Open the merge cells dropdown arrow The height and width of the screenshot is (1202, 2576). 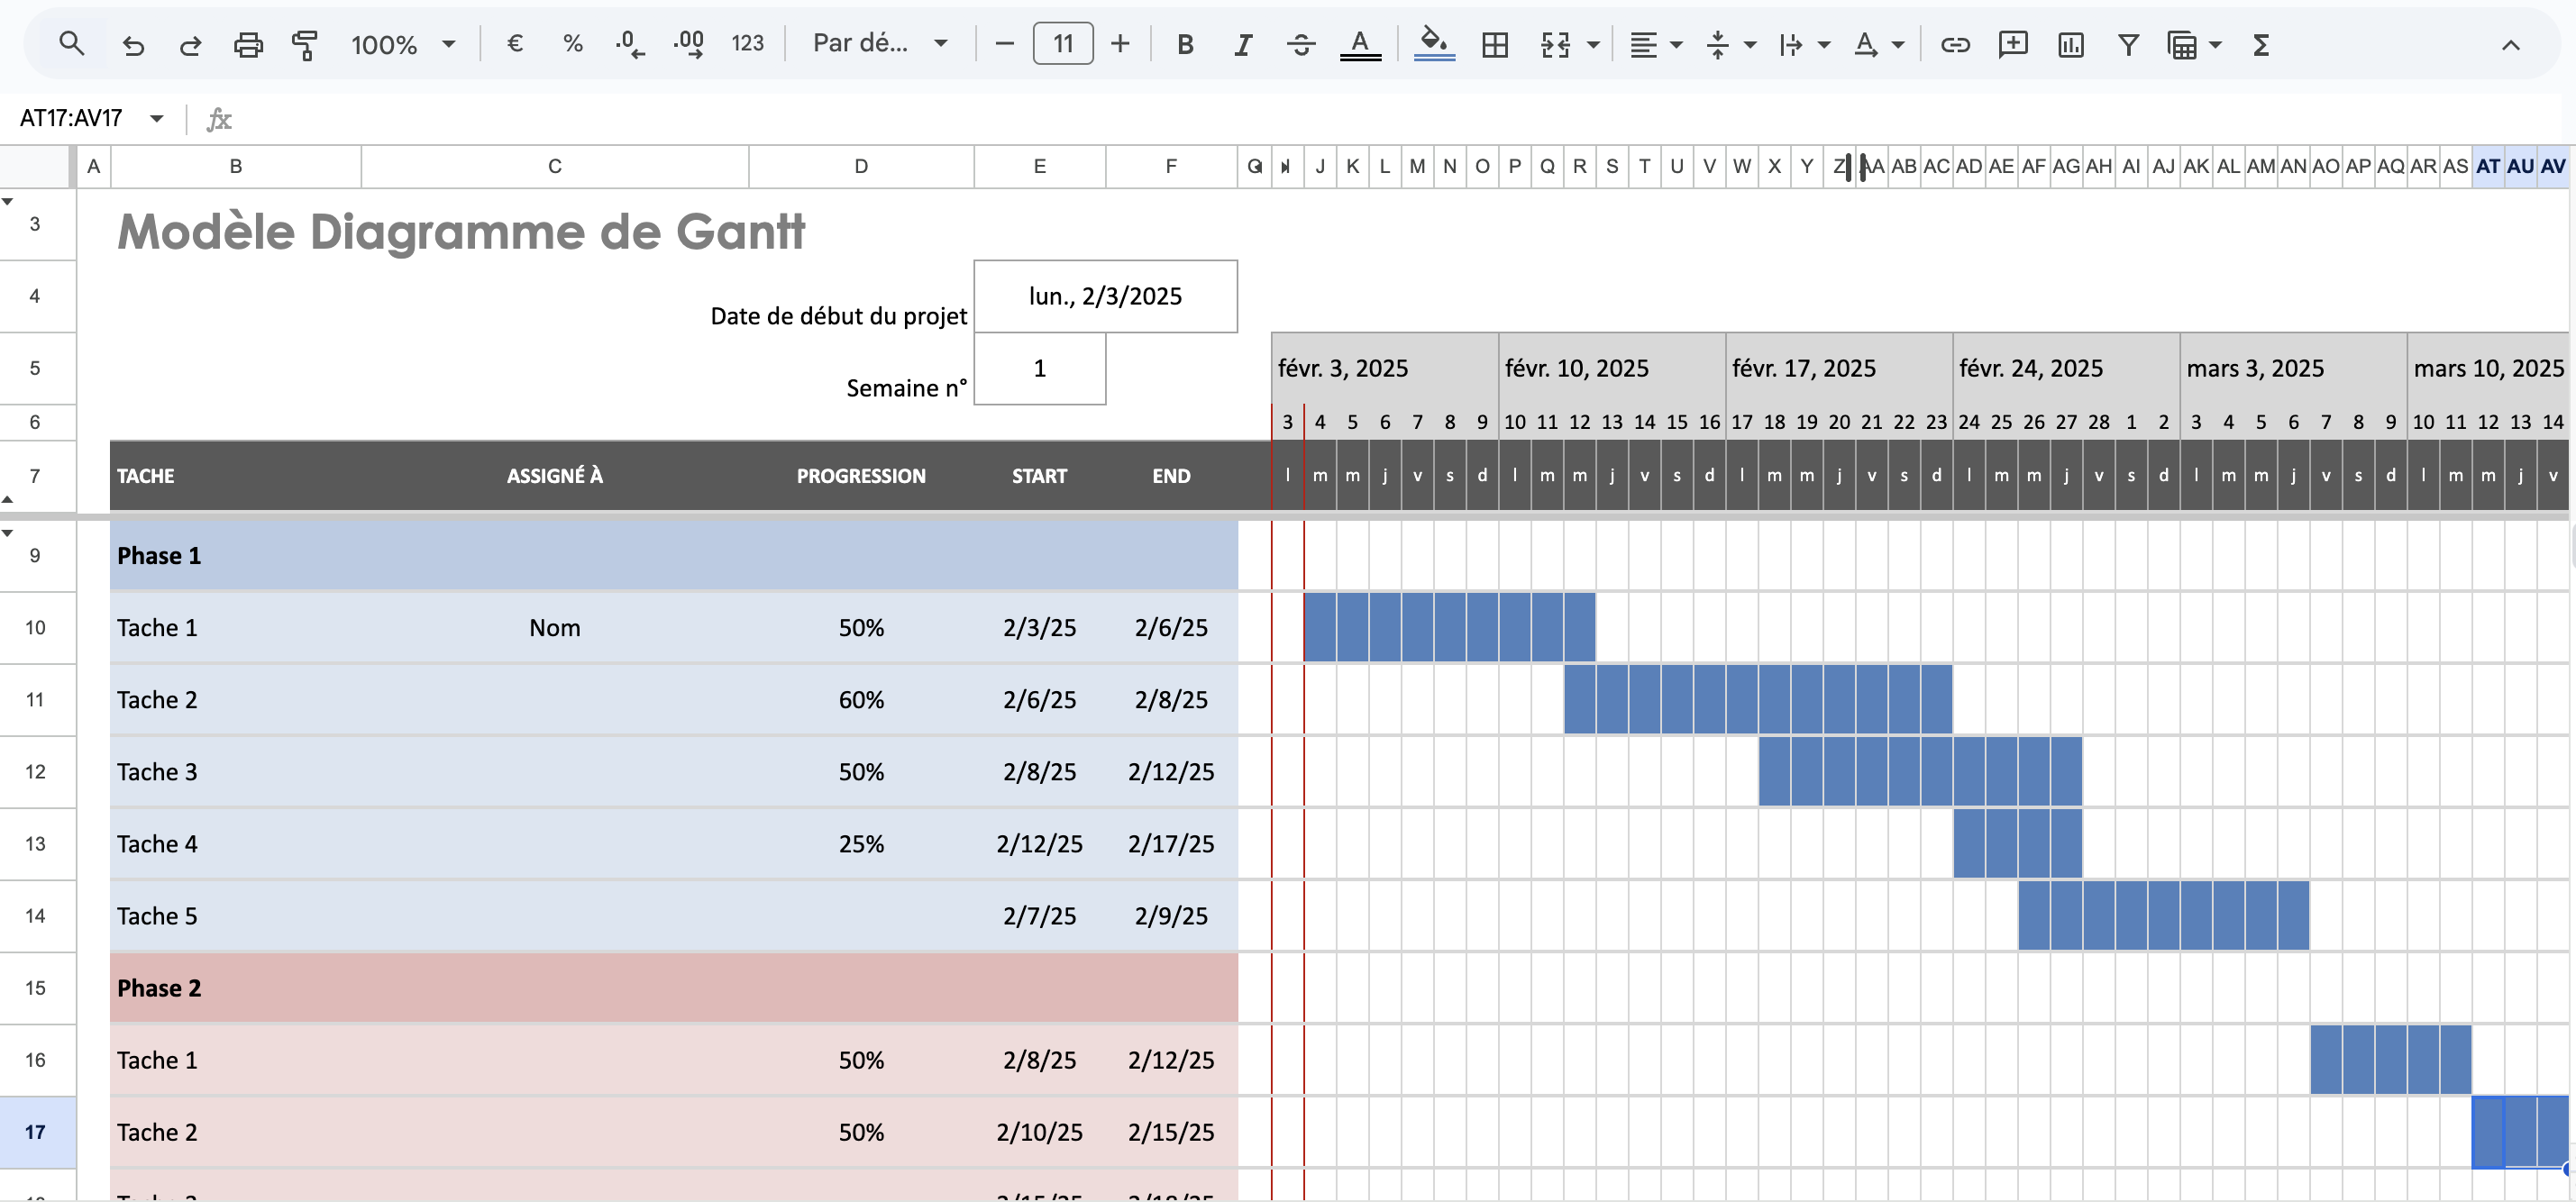pyautogui.click(x=1590, y=44)
